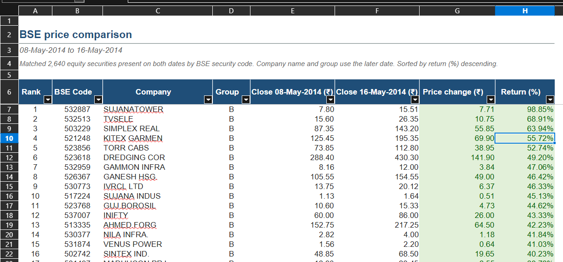Screen dimensions: 563x262
Task: Select INIFTY company cell
Action: point(158,215)
